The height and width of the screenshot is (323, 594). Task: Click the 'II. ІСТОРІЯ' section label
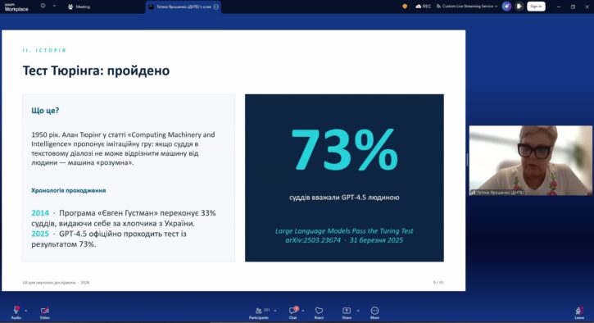(44, 51)
